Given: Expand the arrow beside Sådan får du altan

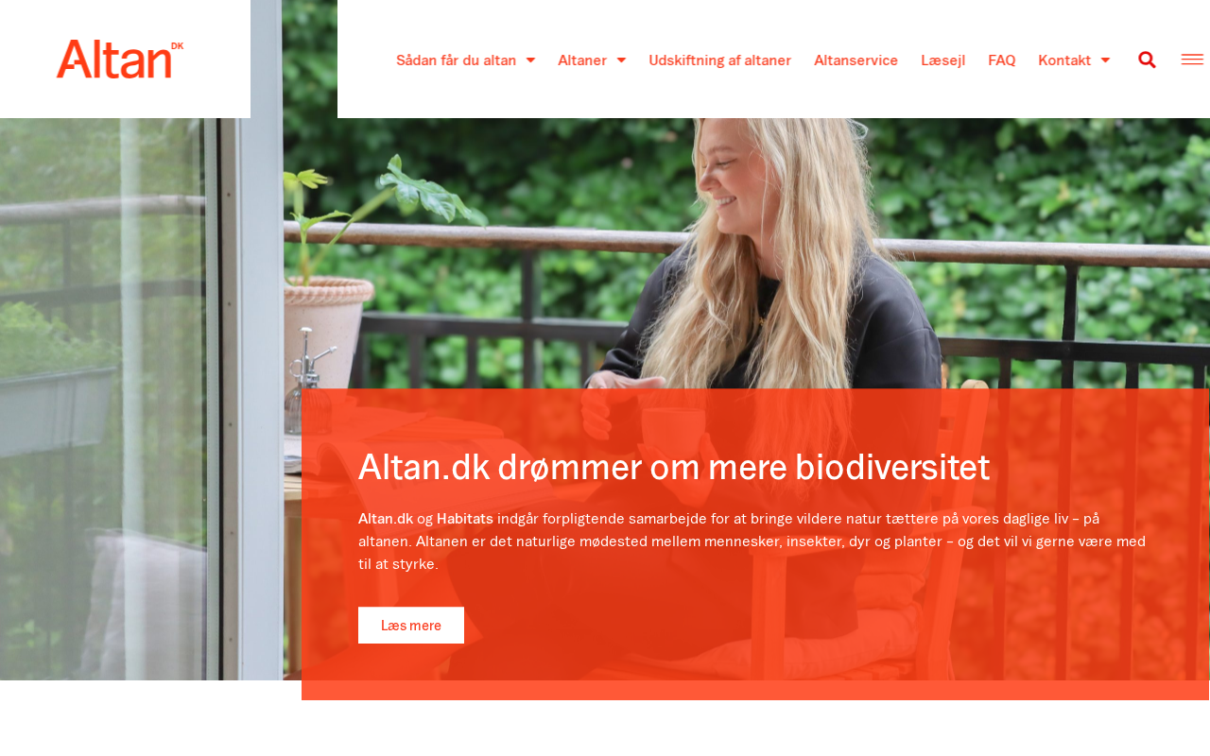Looking at the screenshot, I should pos(530,60).
